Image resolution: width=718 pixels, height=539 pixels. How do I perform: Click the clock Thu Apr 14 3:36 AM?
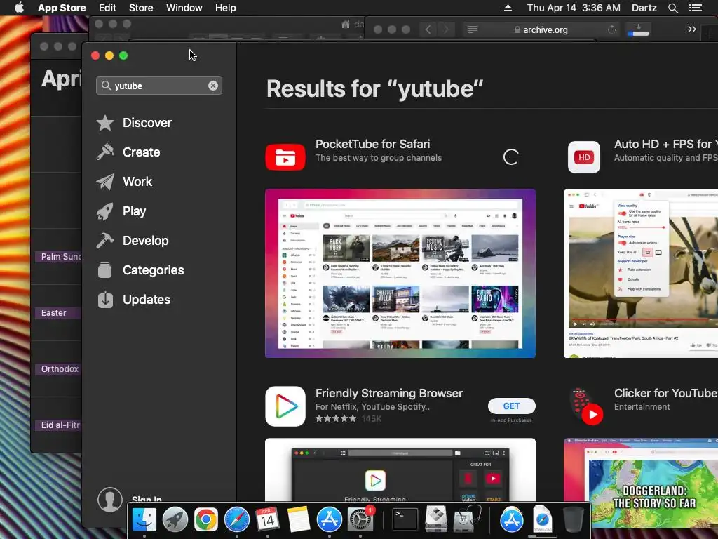pos(574,8)
